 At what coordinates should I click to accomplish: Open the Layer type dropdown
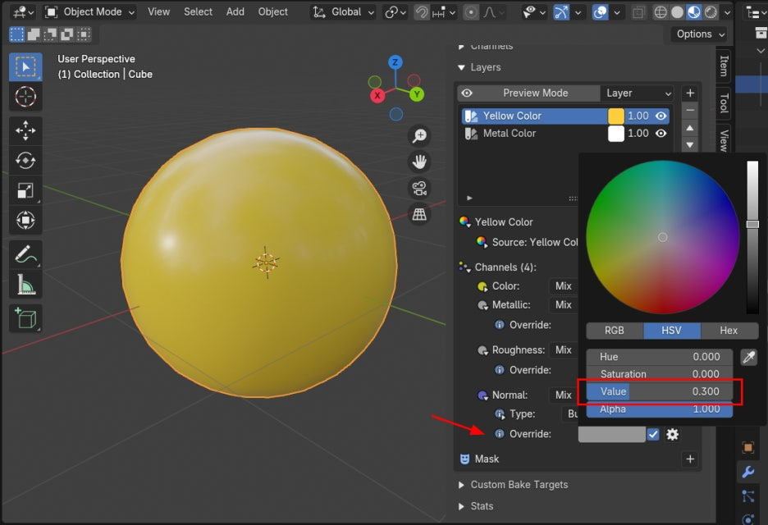(638, 93)
